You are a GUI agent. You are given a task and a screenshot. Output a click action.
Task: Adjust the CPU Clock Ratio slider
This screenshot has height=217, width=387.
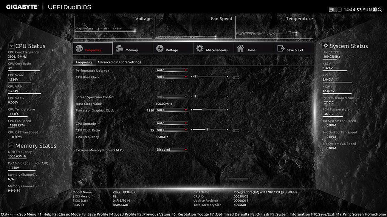[x=209, y=130]
